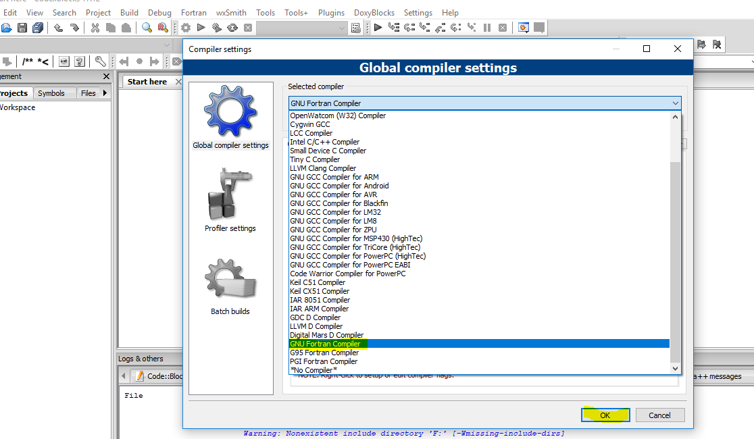
Task: Switch to the Symbols tab
Action: pos(51,93)
